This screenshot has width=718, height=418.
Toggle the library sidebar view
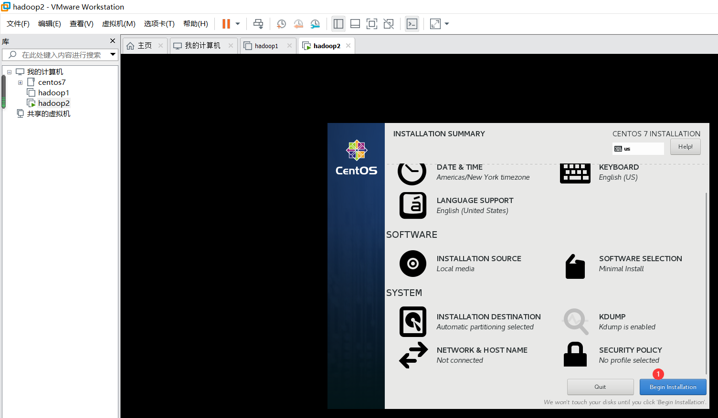338,24
